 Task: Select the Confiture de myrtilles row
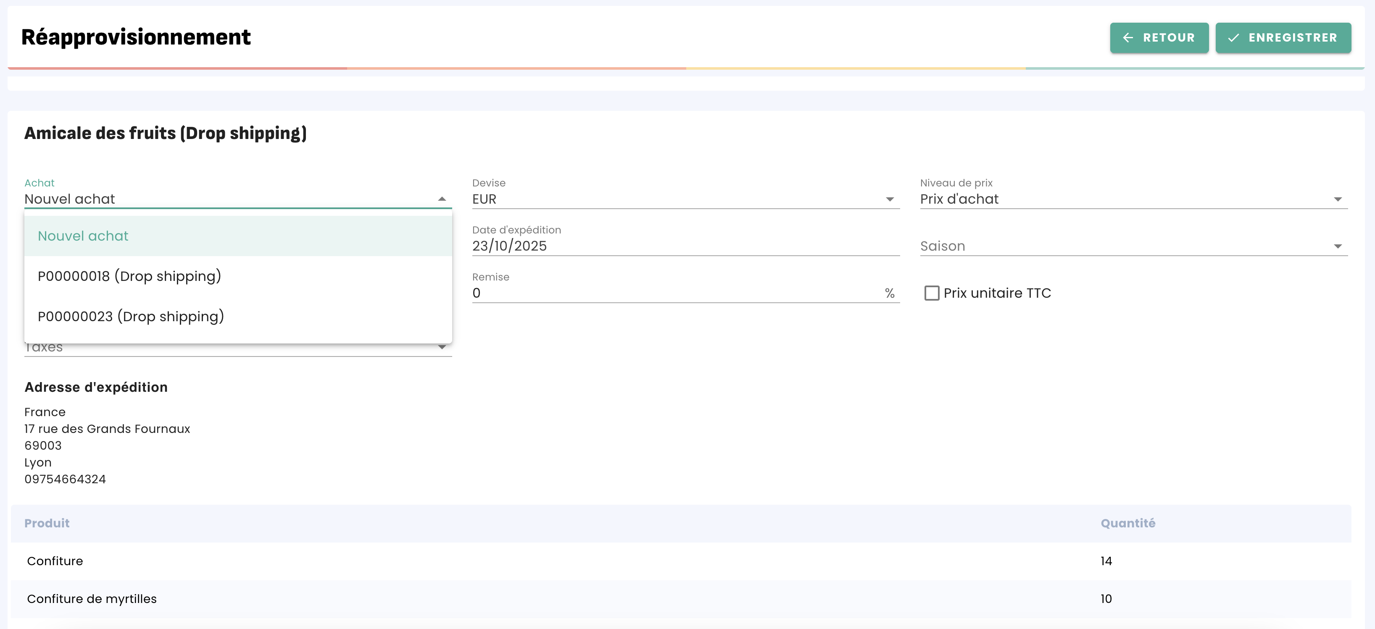tap(92, 599)
